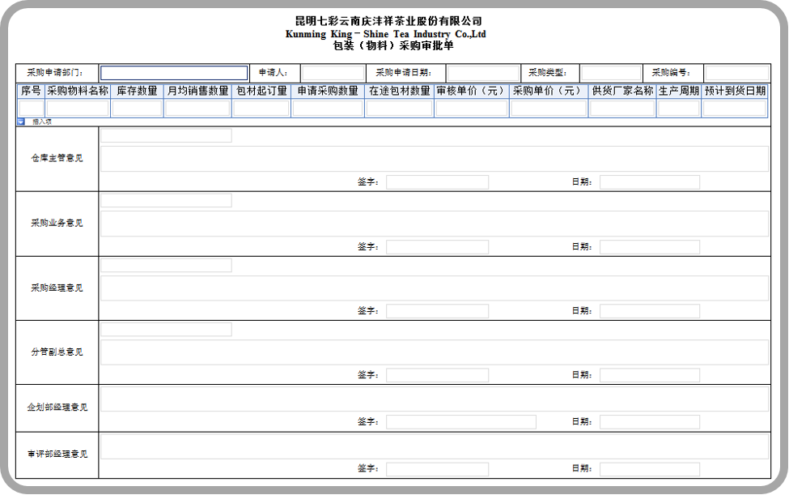This screenshot has width=789, height=495.
Task: Click the 日期 field beside 采购业务意见 signature
Action: (649, 246)
